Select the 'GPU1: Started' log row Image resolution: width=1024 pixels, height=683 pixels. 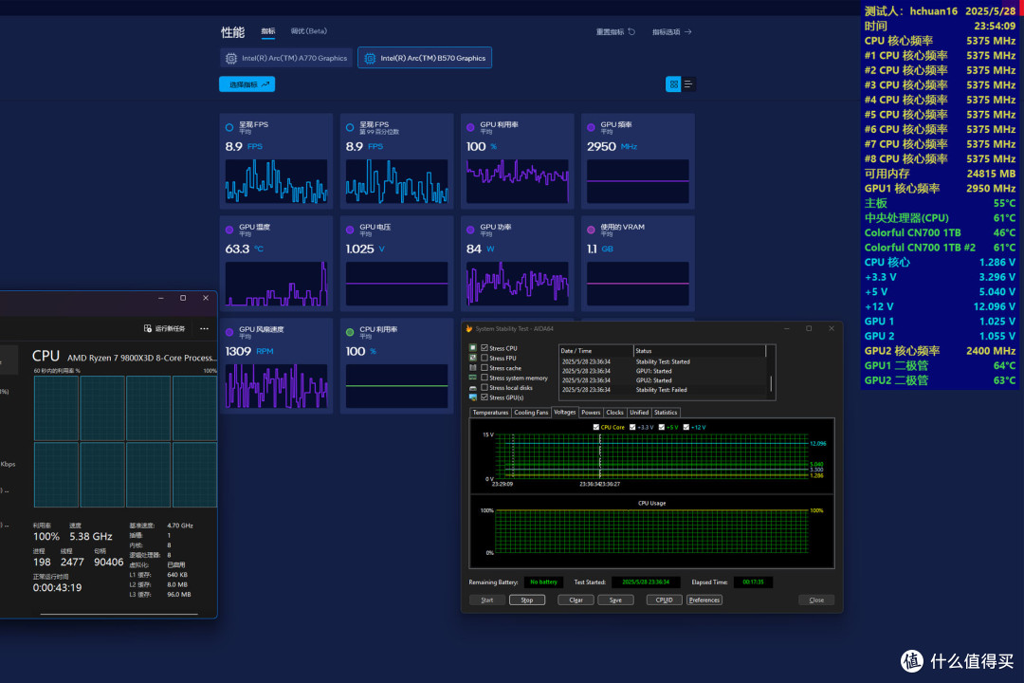click(662, 371)
